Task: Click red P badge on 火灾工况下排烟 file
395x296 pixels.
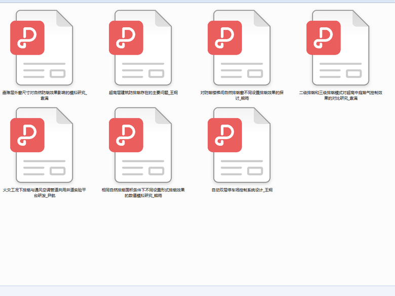Action: tap(27, 135)
